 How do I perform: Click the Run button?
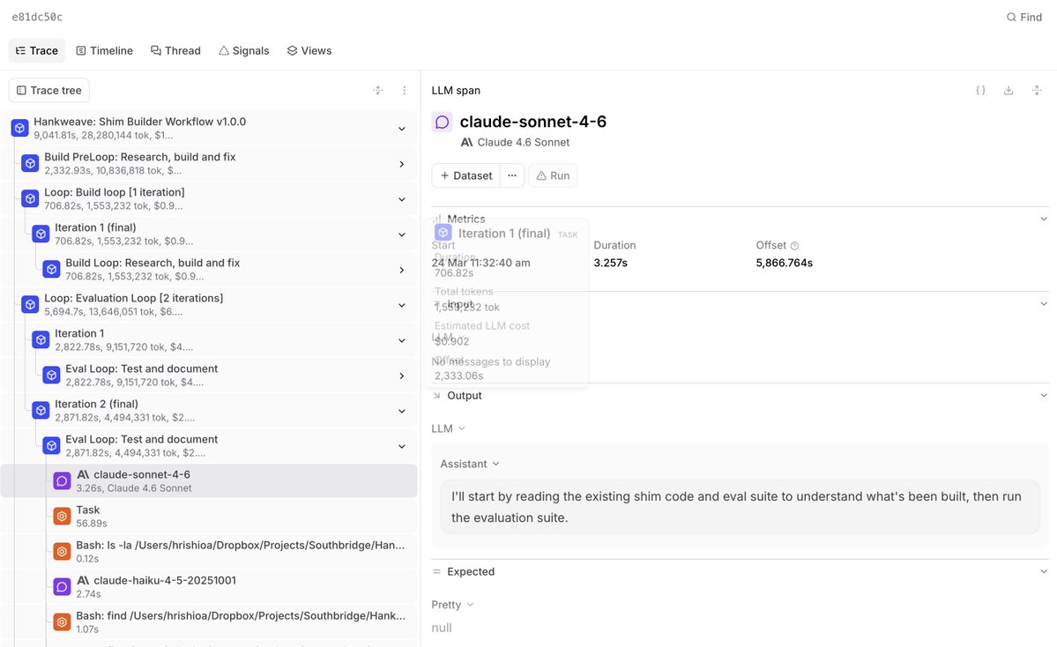pyautogui.click(x=553, y=176)
